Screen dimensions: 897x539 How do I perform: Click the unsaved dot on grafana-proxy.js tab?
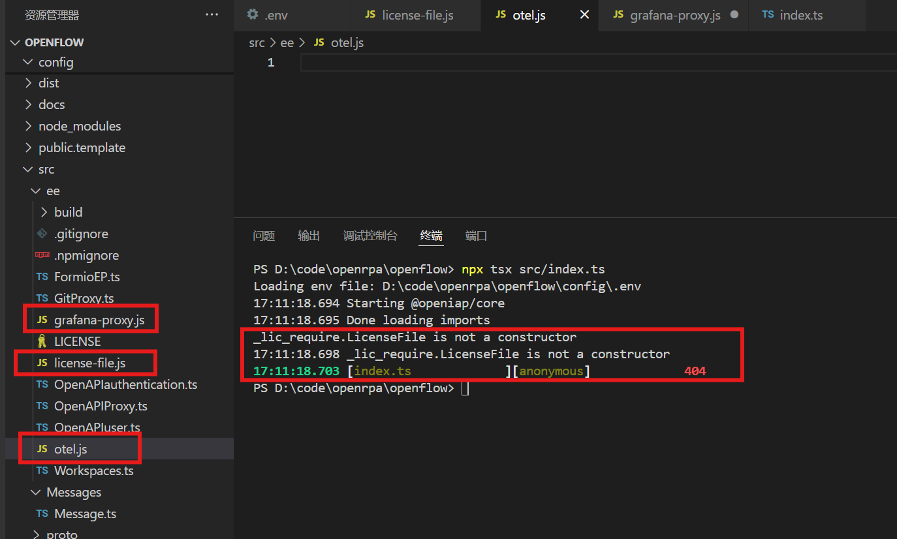734,14
